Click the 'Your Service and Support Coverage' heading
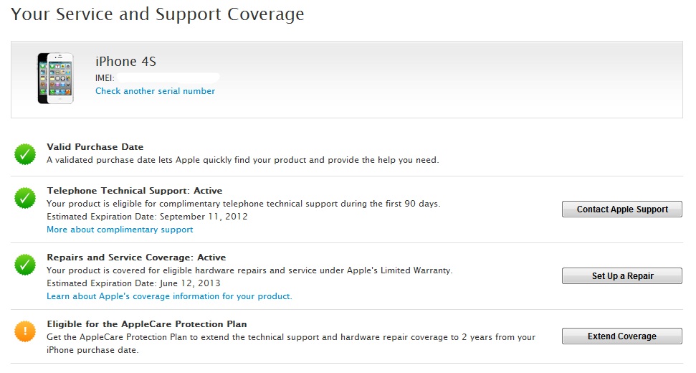The image size is (696, 373). coord(158,14)
